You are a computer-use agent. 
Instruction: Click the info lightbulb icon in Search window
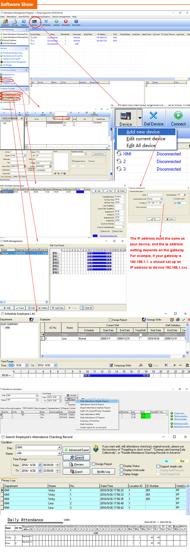click(x=96, y=448)
